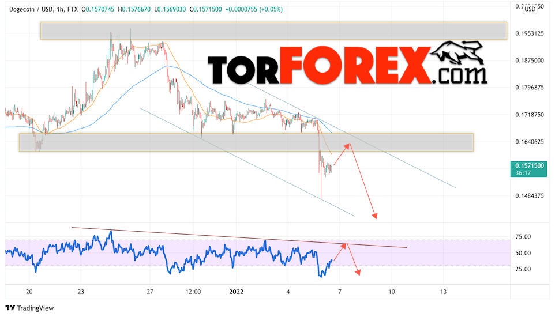This screenshot has height=317, width=555.
Task: Click the RSI 25.00 scale label
Action: 523,269
